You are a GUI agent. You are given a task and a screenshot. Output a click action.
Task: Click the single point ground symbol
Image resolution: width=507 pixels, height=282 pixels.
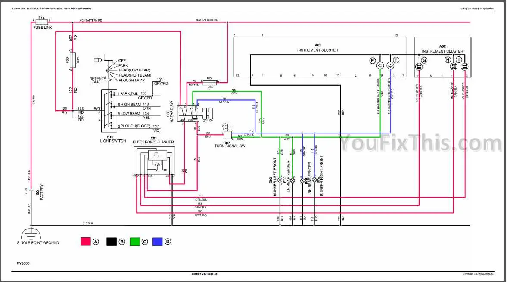tap(31, 233)
